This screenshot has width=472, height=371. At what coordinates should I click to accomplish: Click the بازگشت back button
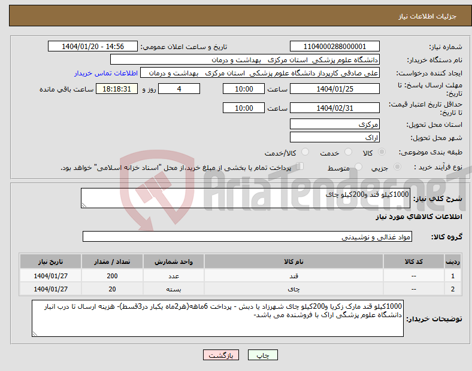(221, 355)
